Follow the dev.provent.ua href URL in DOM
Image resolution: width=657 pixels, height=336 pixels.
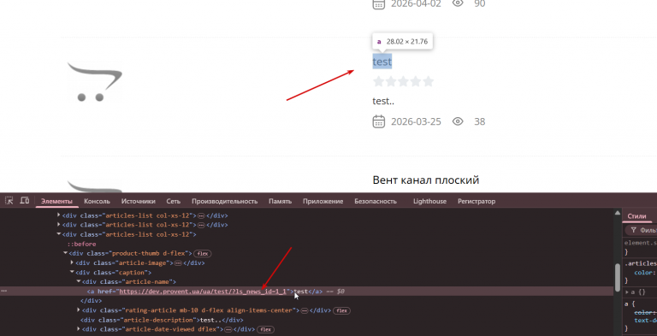[203, 292]
